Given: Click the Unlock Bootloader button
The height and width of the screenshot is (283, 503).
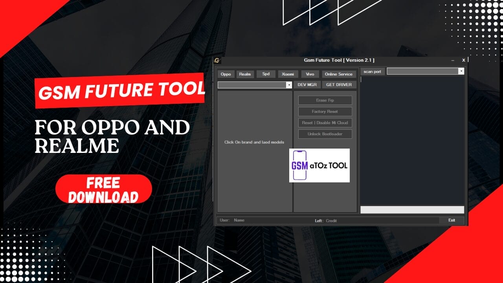Looking at the screenshot, I should [325, 134].
